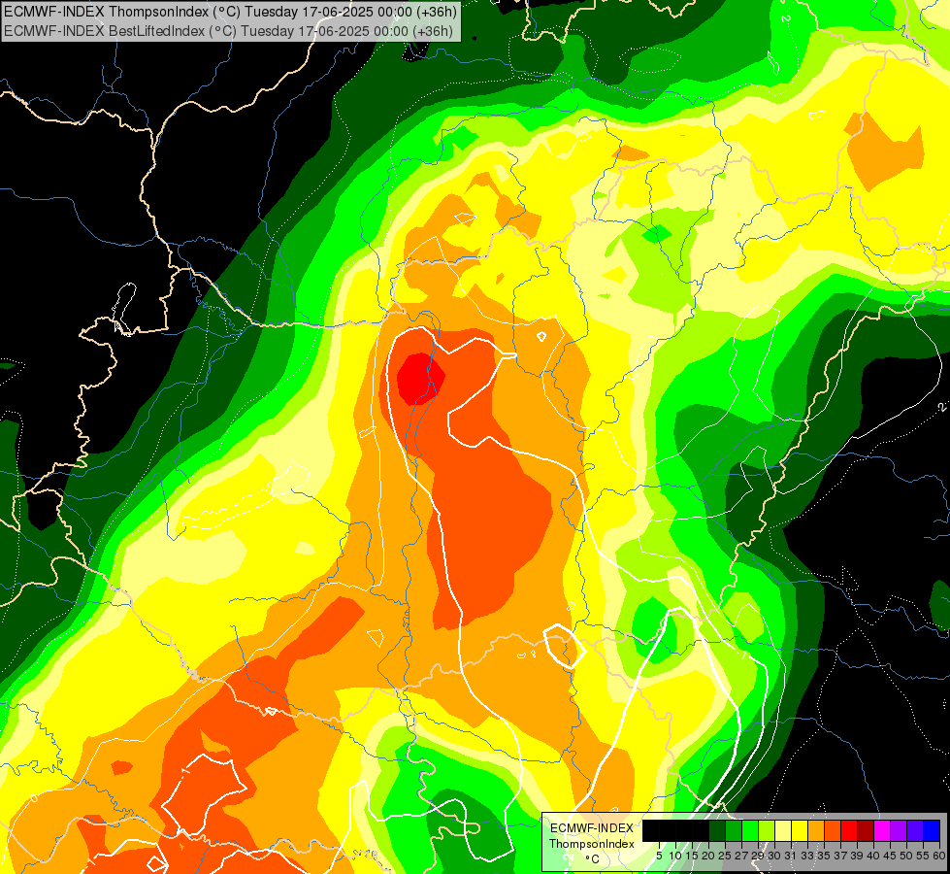This screenshot has height=874, width=950.
Task: Click the legend tick label 10
Action: point(675,856)
